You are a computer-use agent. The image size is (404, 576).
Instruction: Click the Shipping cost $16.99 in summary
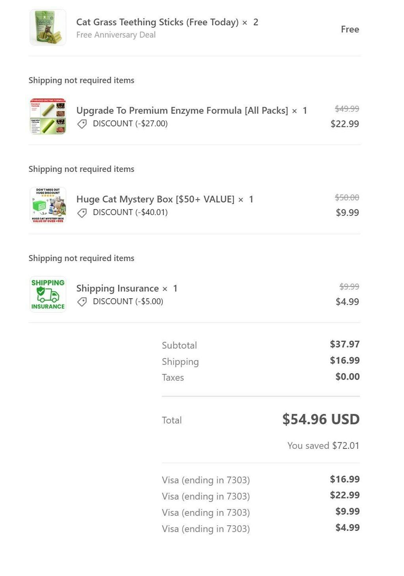tap(344, 360)
